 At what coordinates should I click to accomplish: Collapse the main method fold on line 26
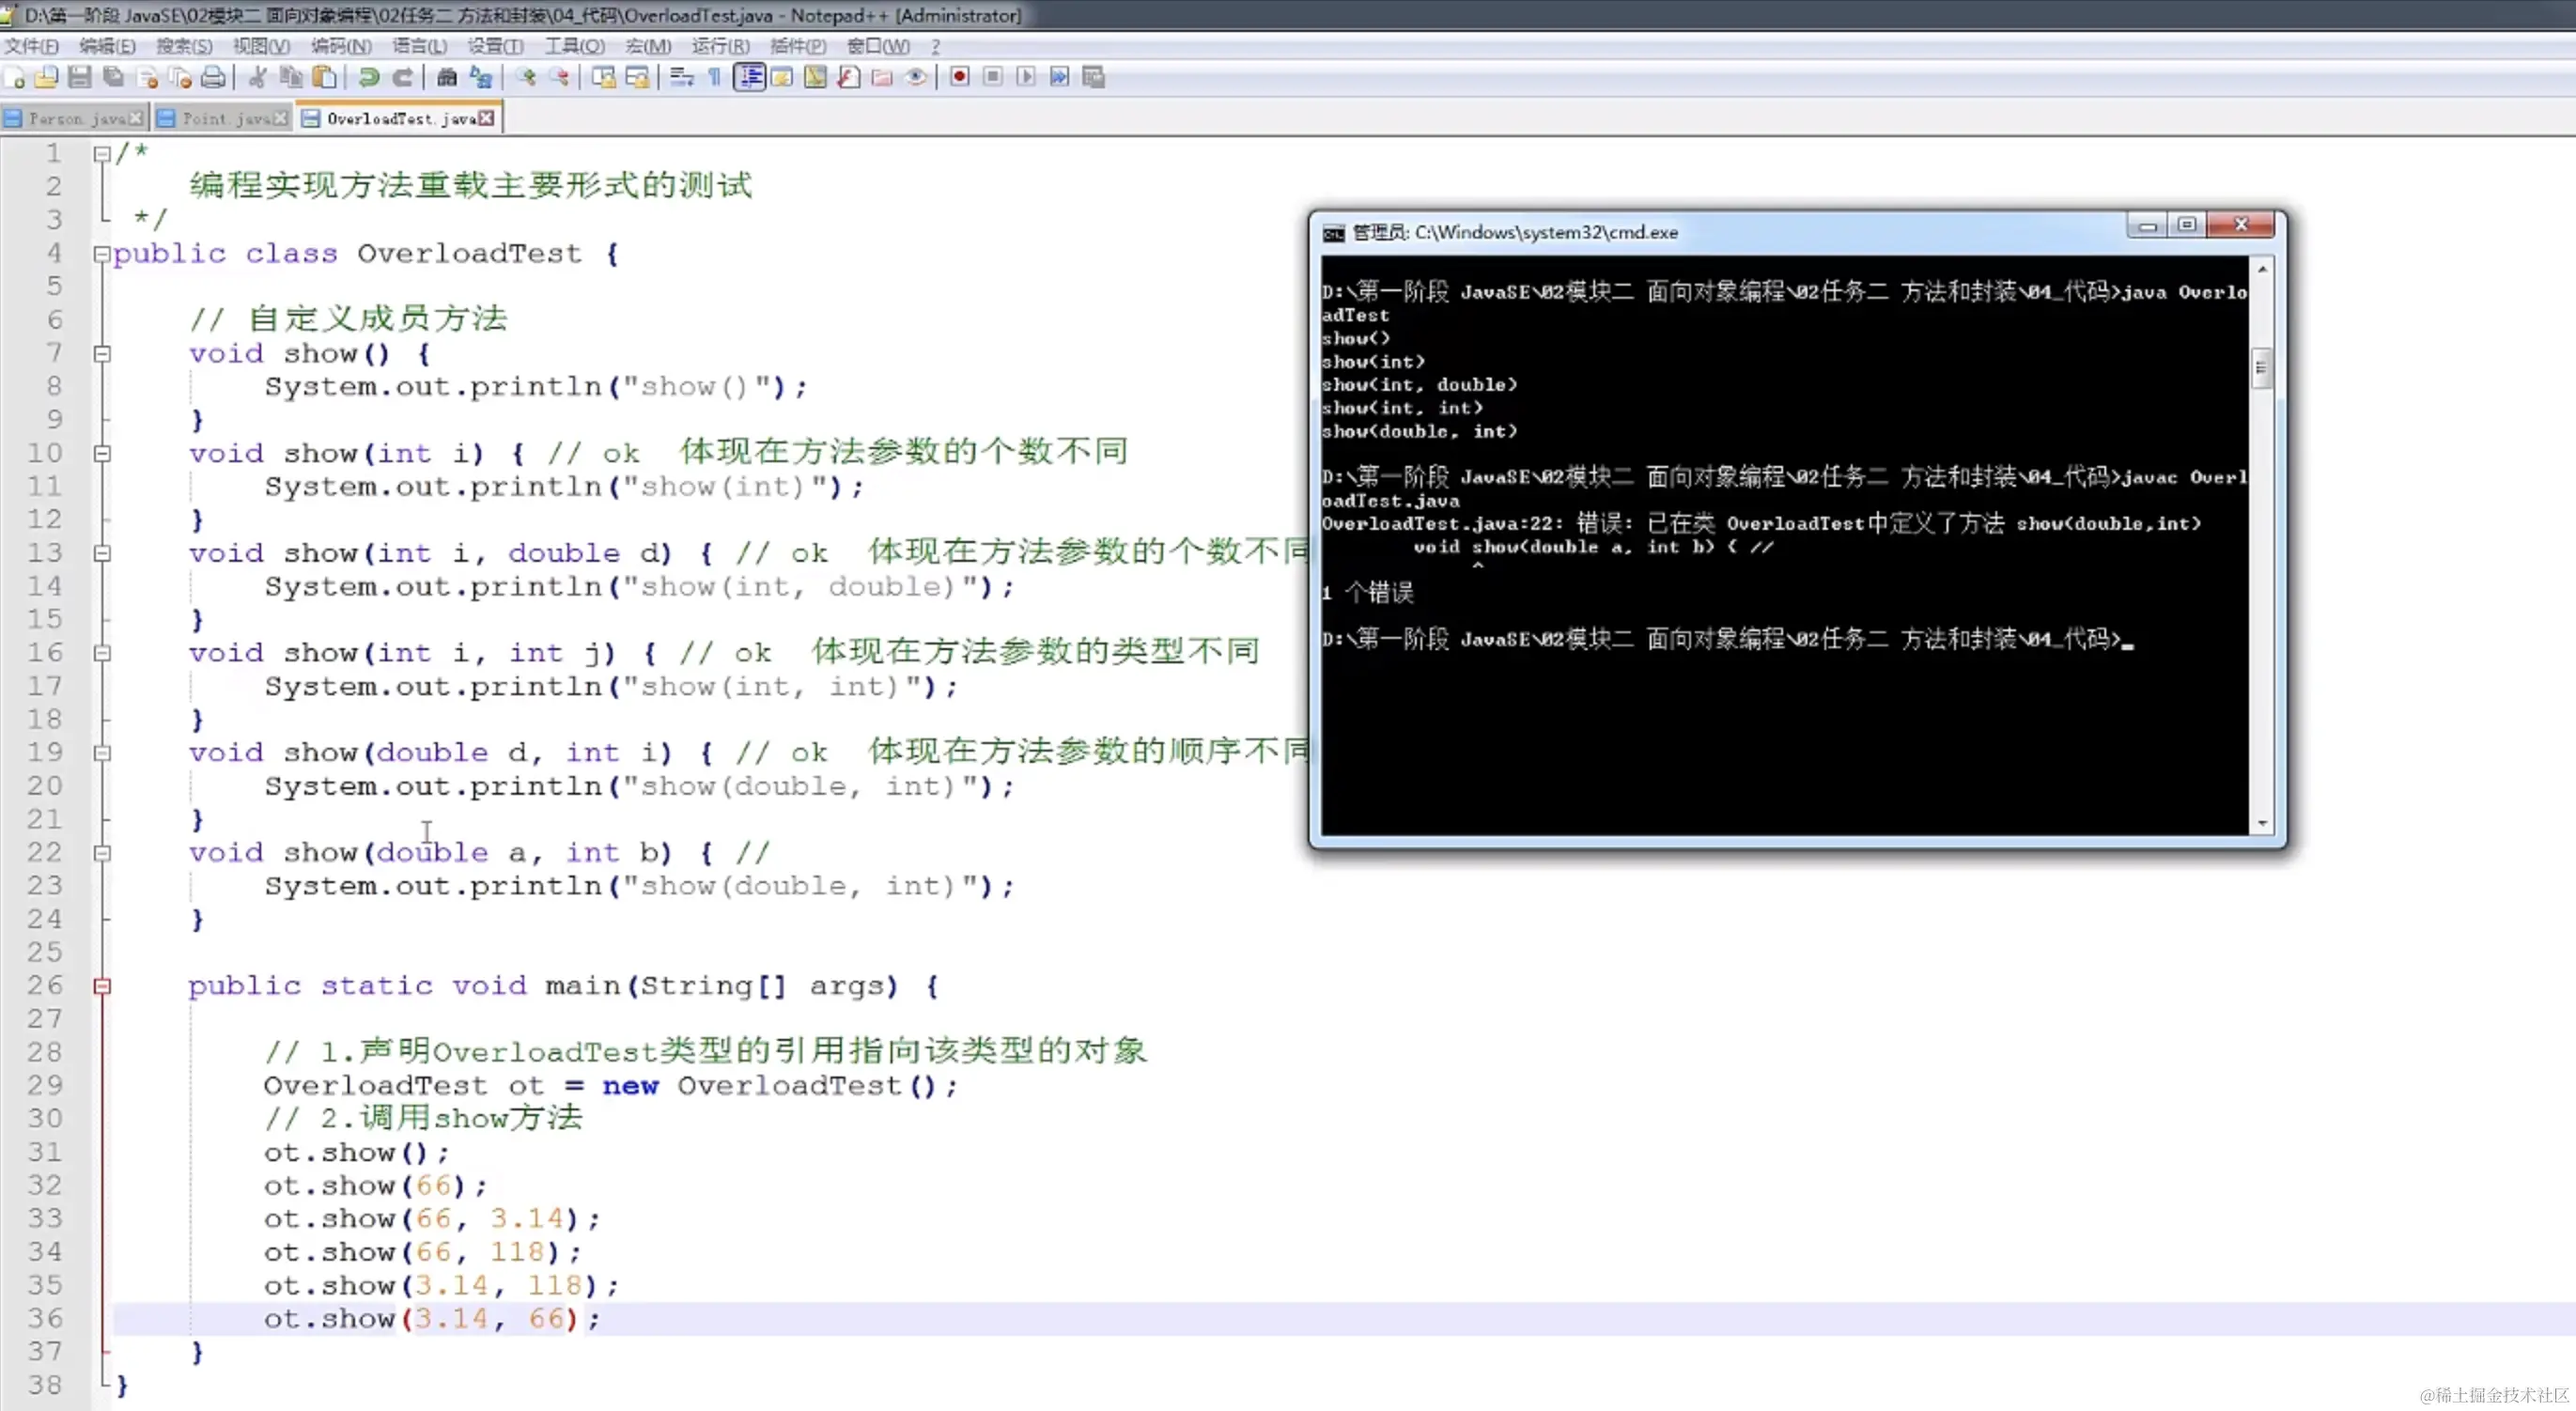tap(101, 986)
